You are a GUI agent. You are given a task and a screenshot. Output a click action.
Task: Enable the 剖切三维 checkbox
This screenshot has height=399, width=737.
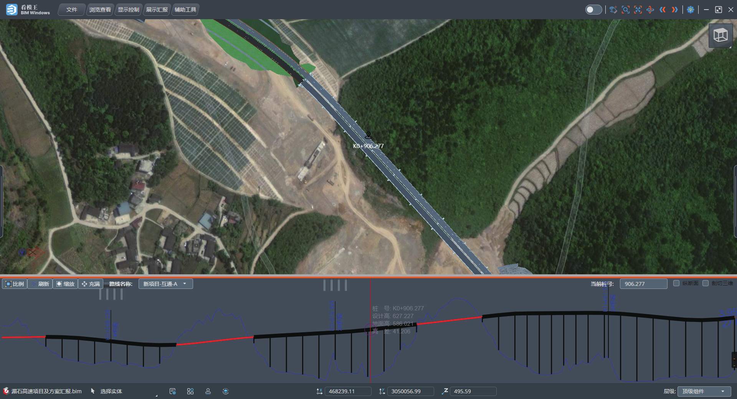706,283
